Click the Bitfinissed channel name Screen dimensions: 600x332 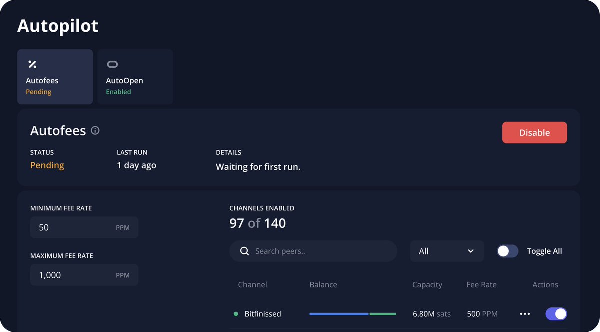point(263,314)
